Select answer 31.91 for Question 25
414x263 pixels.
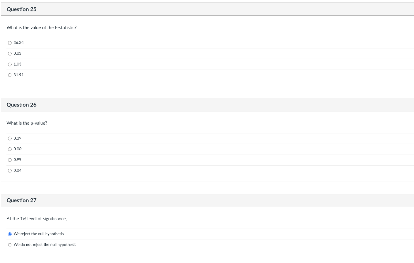(x=10, y=74)
